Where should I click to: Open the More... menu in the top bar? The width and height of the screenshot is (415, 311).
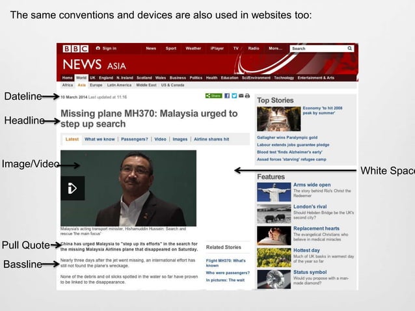coord(275,48)
